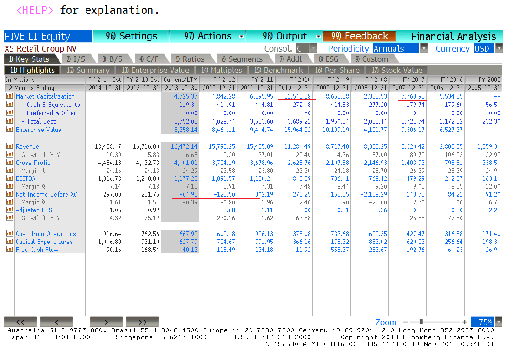This screenshot has width=507, height=355.
Task: Click chart icon next to Adjusted EPS
Action: [x=9, y=210]
